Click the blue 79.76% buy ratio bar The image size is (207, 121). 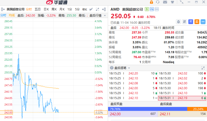148,109
